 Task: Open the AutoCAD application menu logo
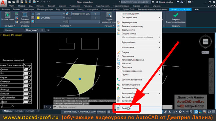pos(3,3)
